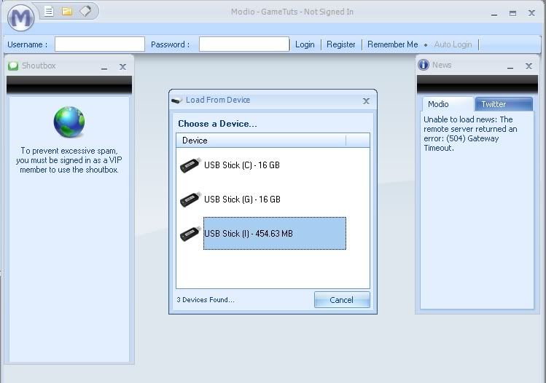Click the USB Stick (G) drive icon
This screenshot has height=383, width=546.
click(190, 200)
